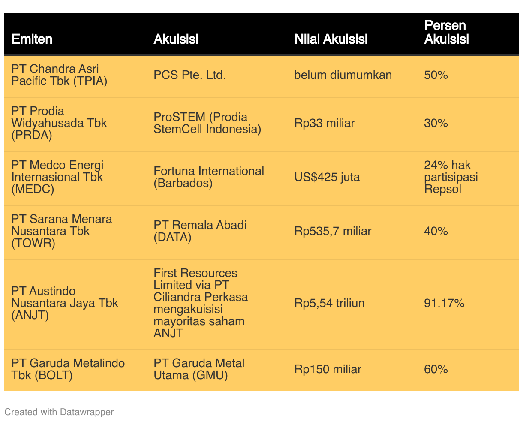Select the PT Chandra Asri Pacific Tbk cell
Viewport: 523px width, 422px height.
tap(60, 75)
